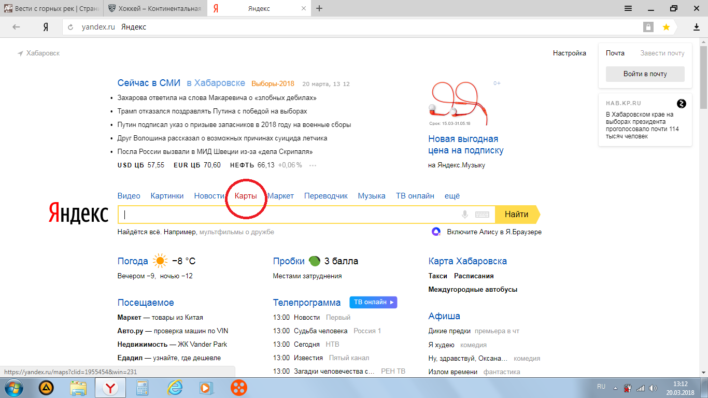Open the Новости service link
This screenshot has width=708, height=398.
point(209,196)
